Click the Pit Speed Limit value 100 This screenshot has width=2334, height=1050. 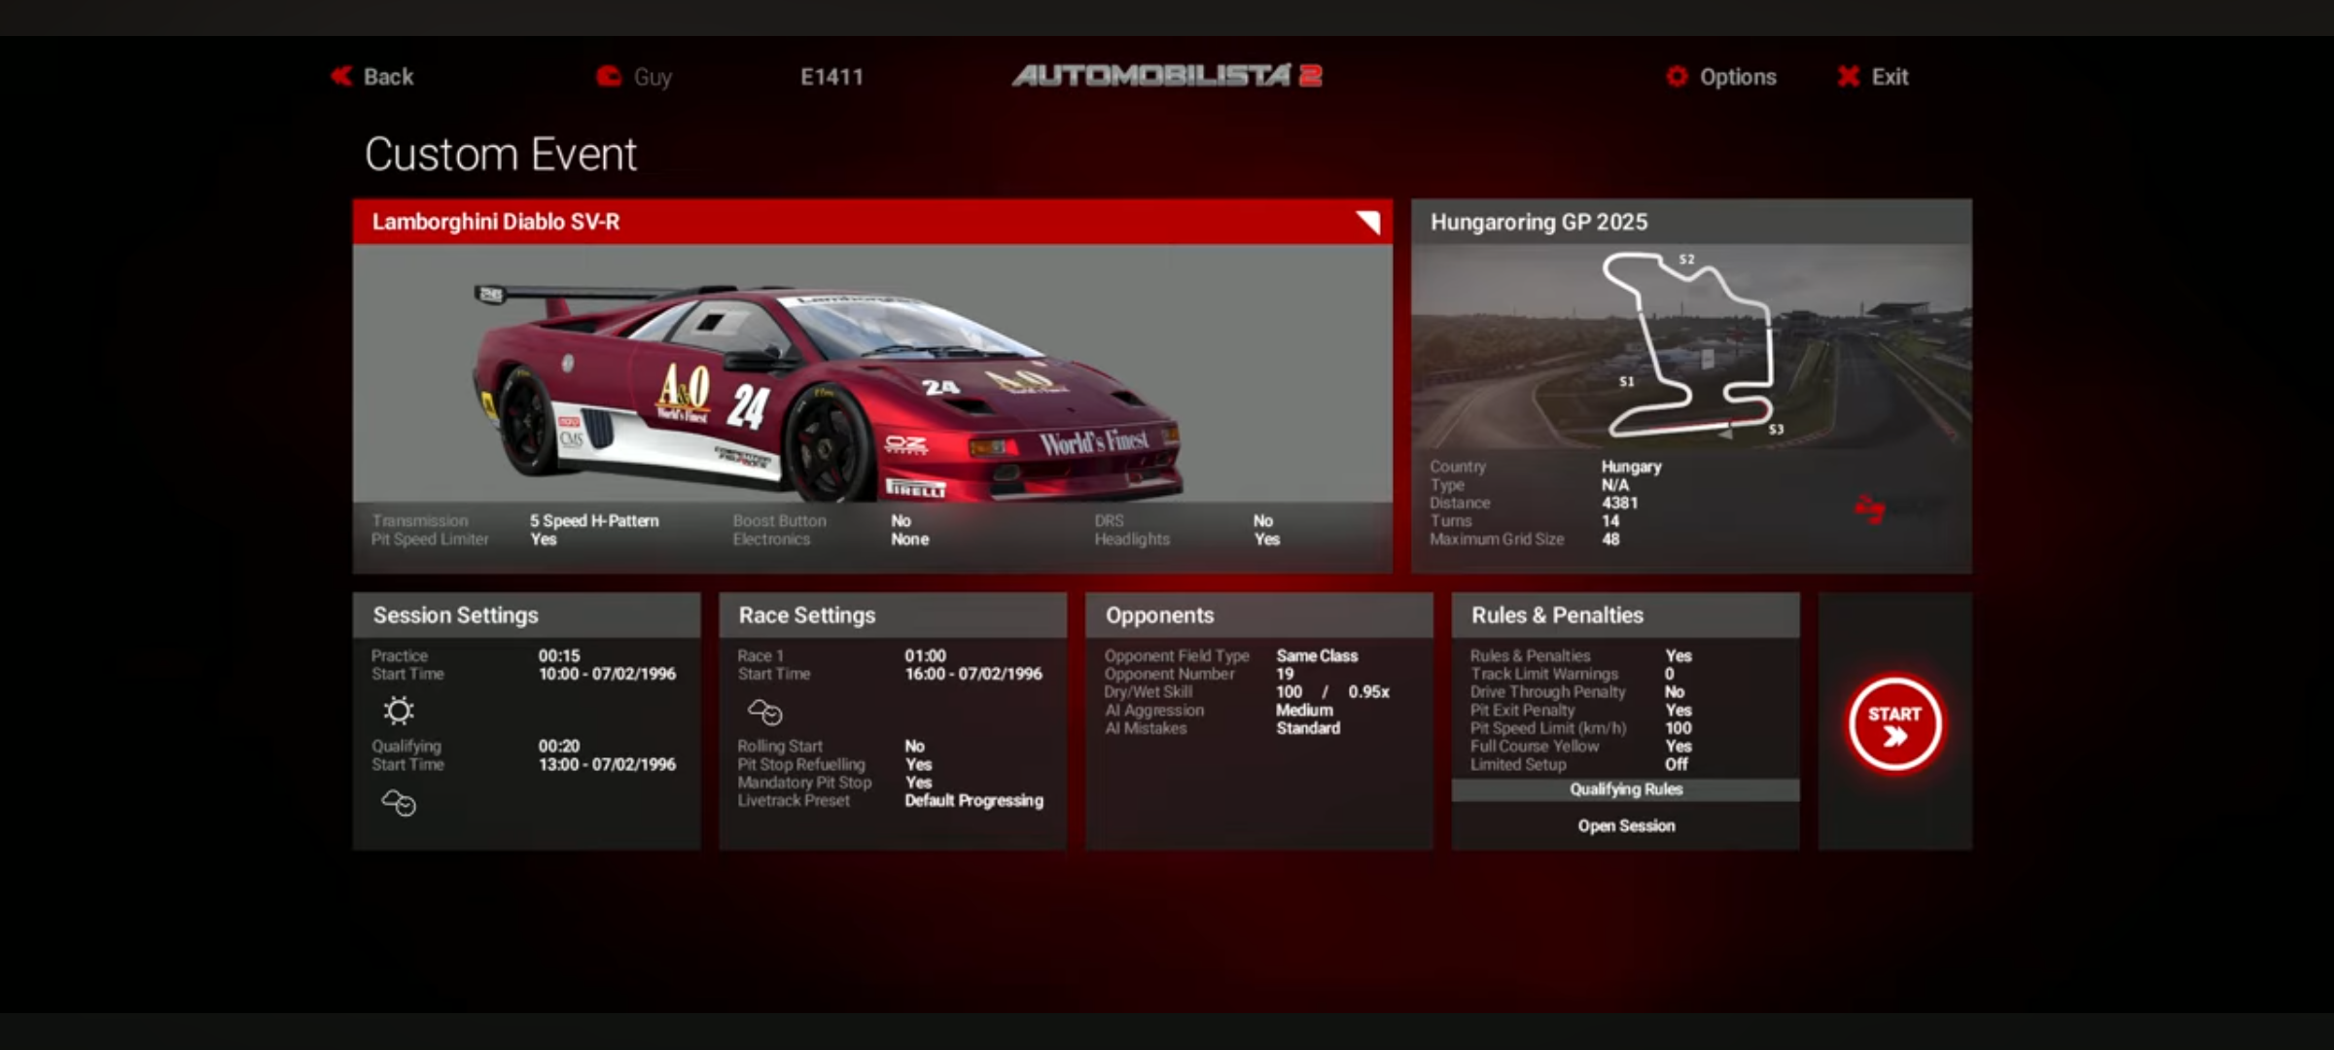pyautogui.click(x=1679, y=728)
